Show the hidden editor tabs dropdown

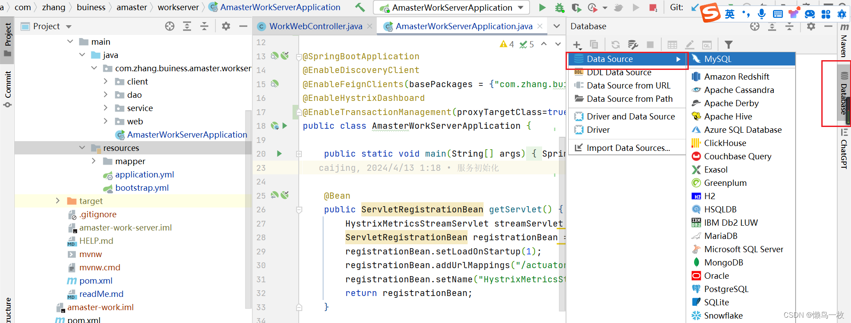(x=557, y=27)
